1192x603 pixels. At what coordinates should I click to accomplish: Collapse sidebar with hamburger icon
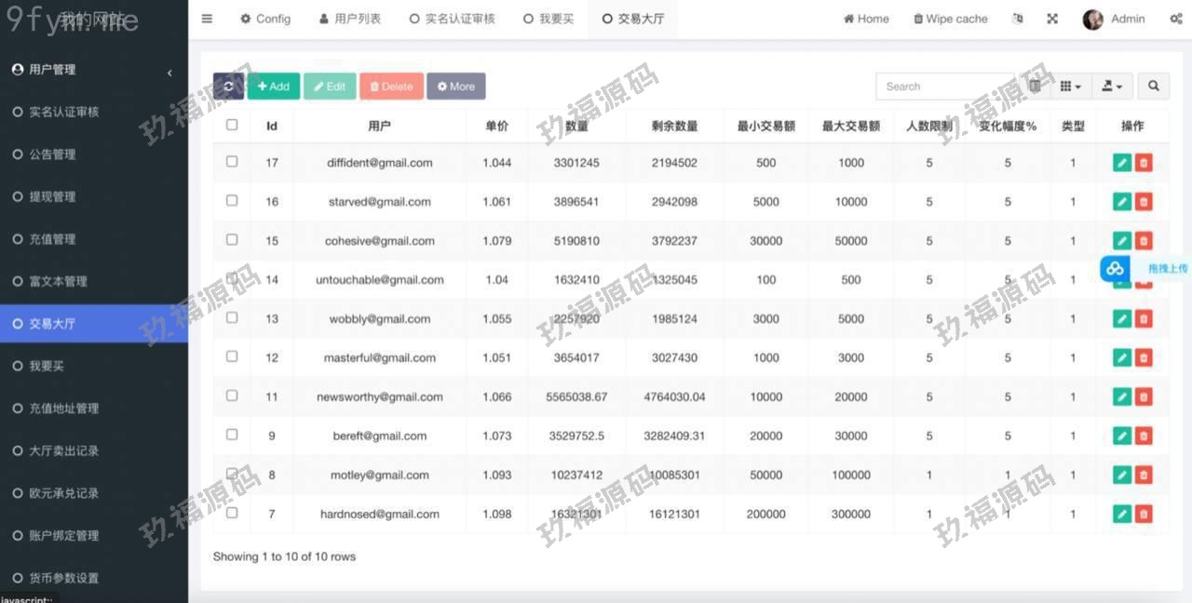coord(207,19)
